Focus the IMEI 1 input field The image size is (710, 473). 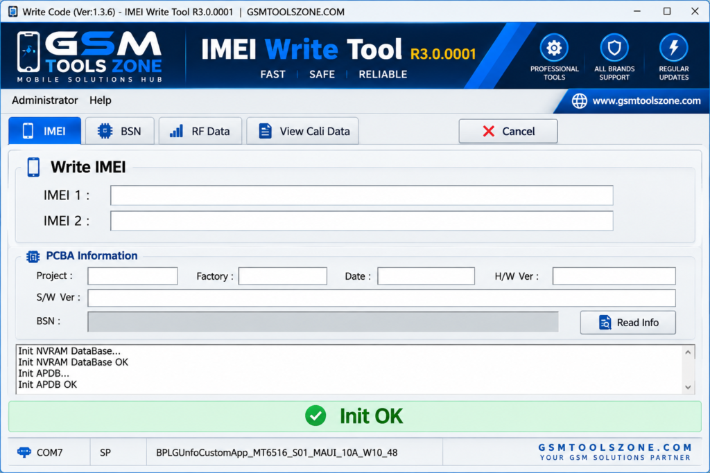[x=361, y=195]
